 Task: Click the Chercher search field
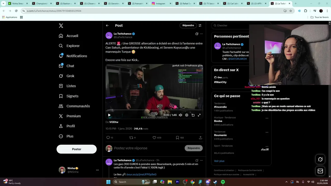click(x=230, y=25)
